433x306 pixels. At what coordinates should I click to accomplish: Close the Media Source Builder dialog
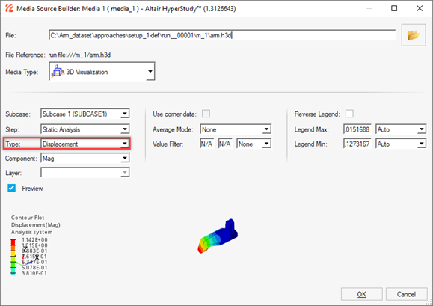click(420, 8)
